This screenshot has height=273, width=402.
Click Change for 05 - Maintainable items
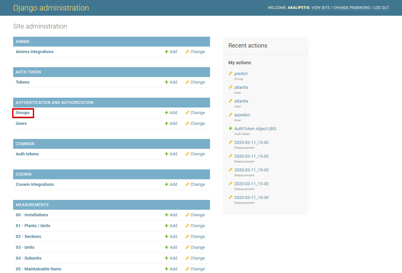[195, 269]
